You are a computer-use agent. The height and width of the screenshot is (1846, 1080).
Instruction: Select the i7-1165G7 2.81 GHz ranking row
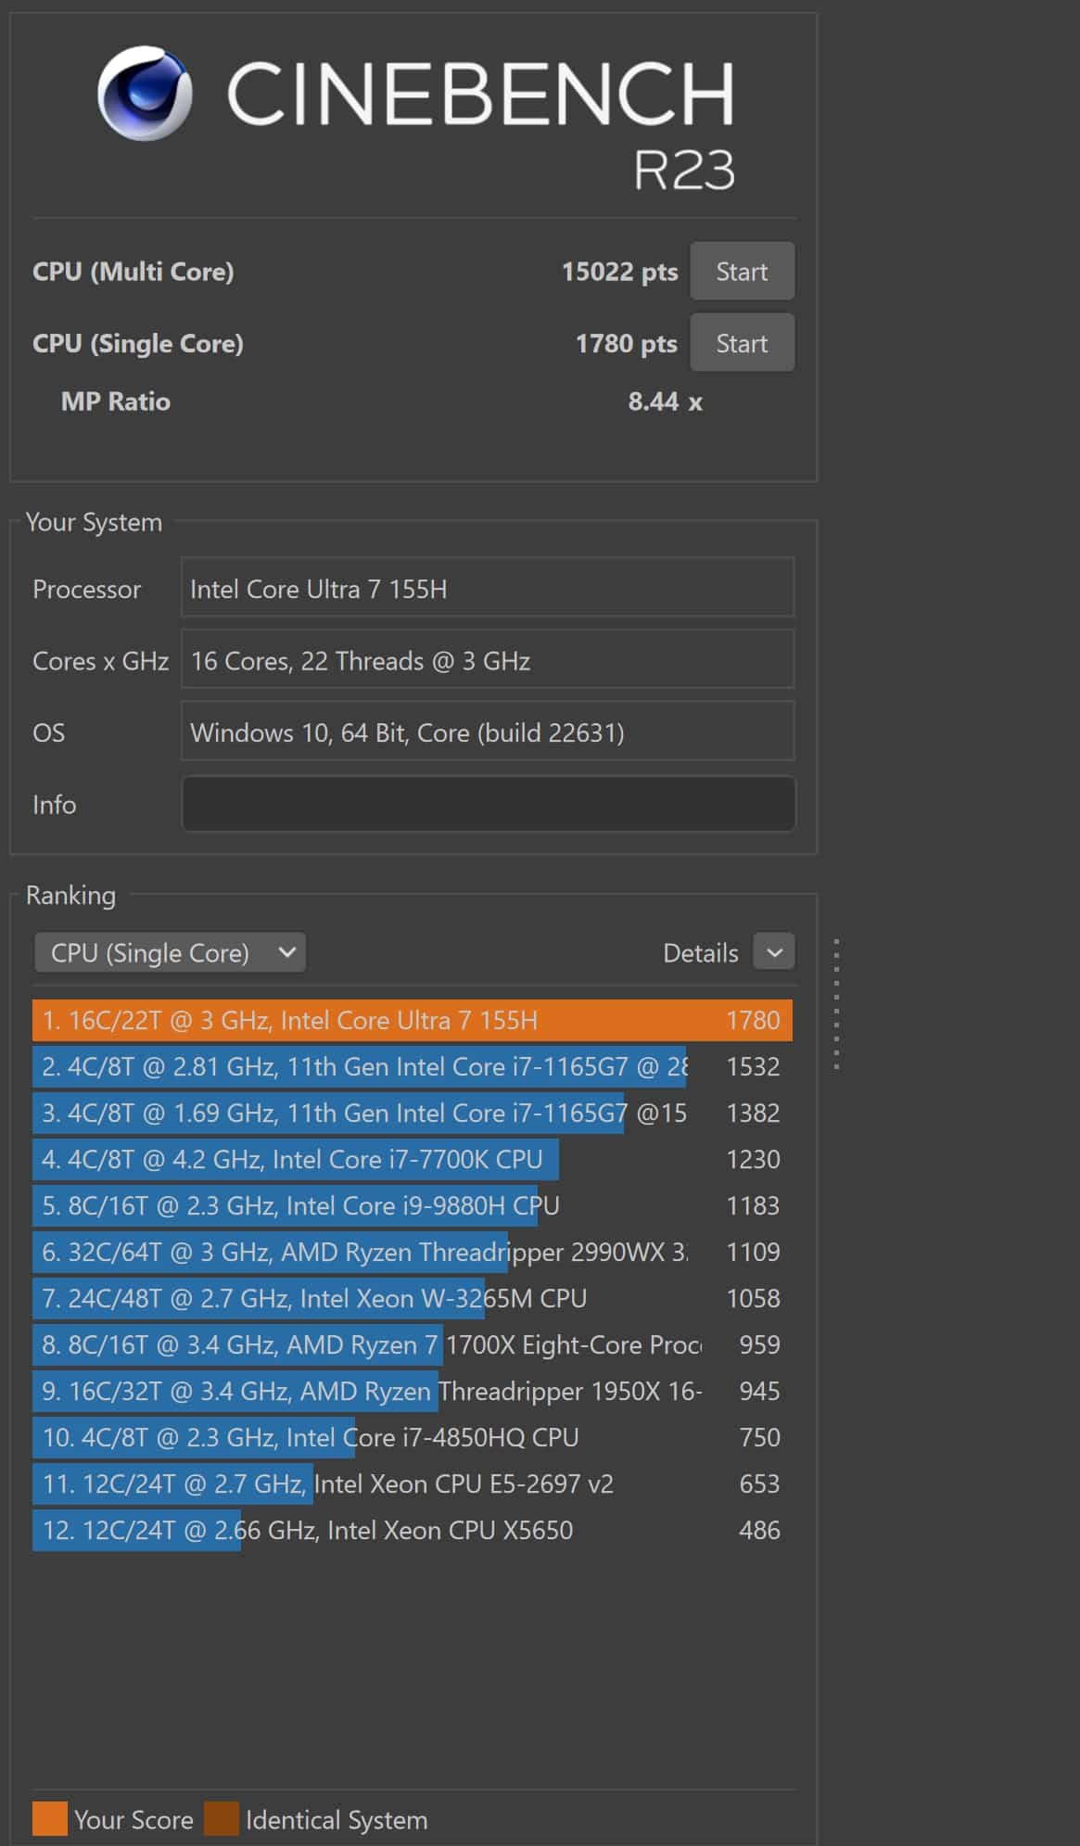click(x=412, y=1067)
